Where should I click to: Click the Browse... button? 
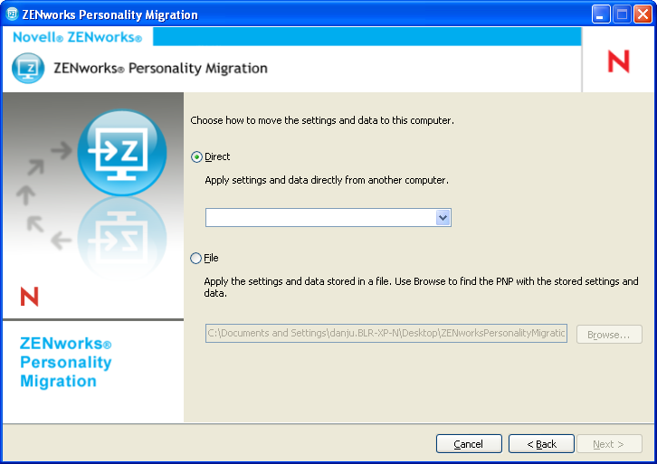coord(609,335)
